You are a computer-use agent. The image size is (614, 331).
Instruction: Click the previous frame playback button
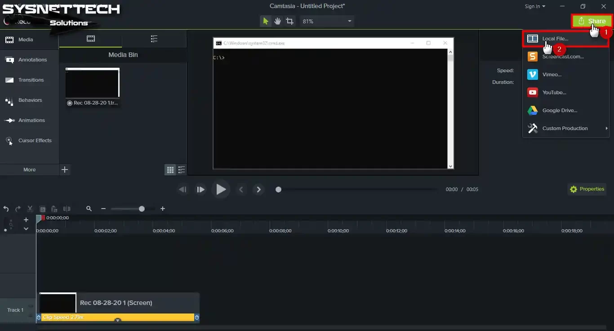pos(182,190)
